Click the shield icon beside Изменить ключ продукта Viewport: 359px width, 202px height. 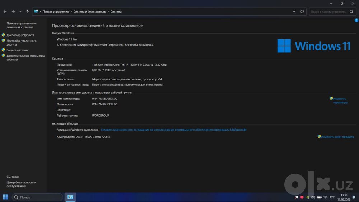[x=319, y=137]
